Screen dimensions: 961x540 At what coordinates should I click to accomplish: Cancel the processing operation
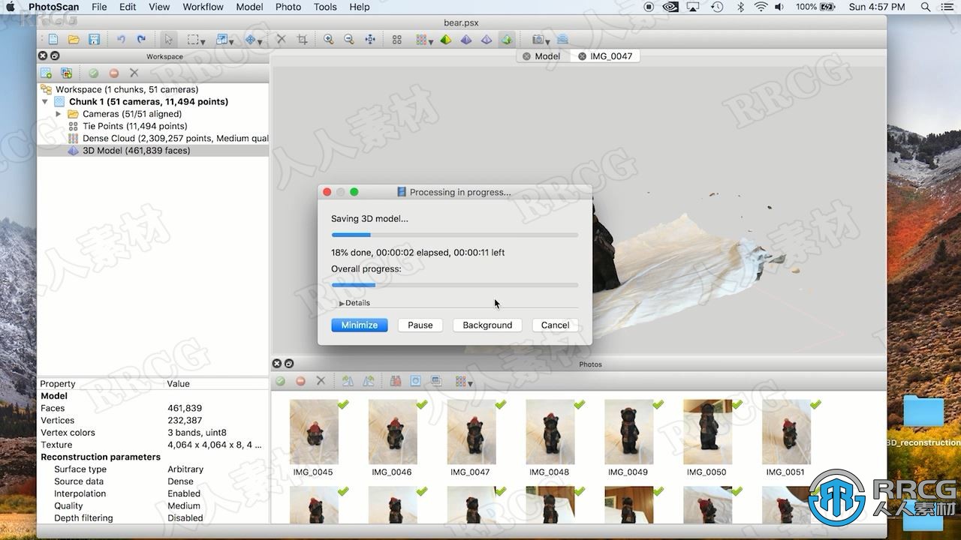[x=556, y=325]
